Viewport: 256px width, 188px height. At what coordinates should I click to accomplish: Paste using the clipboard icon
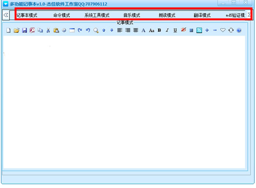click(x=56, y=30)
